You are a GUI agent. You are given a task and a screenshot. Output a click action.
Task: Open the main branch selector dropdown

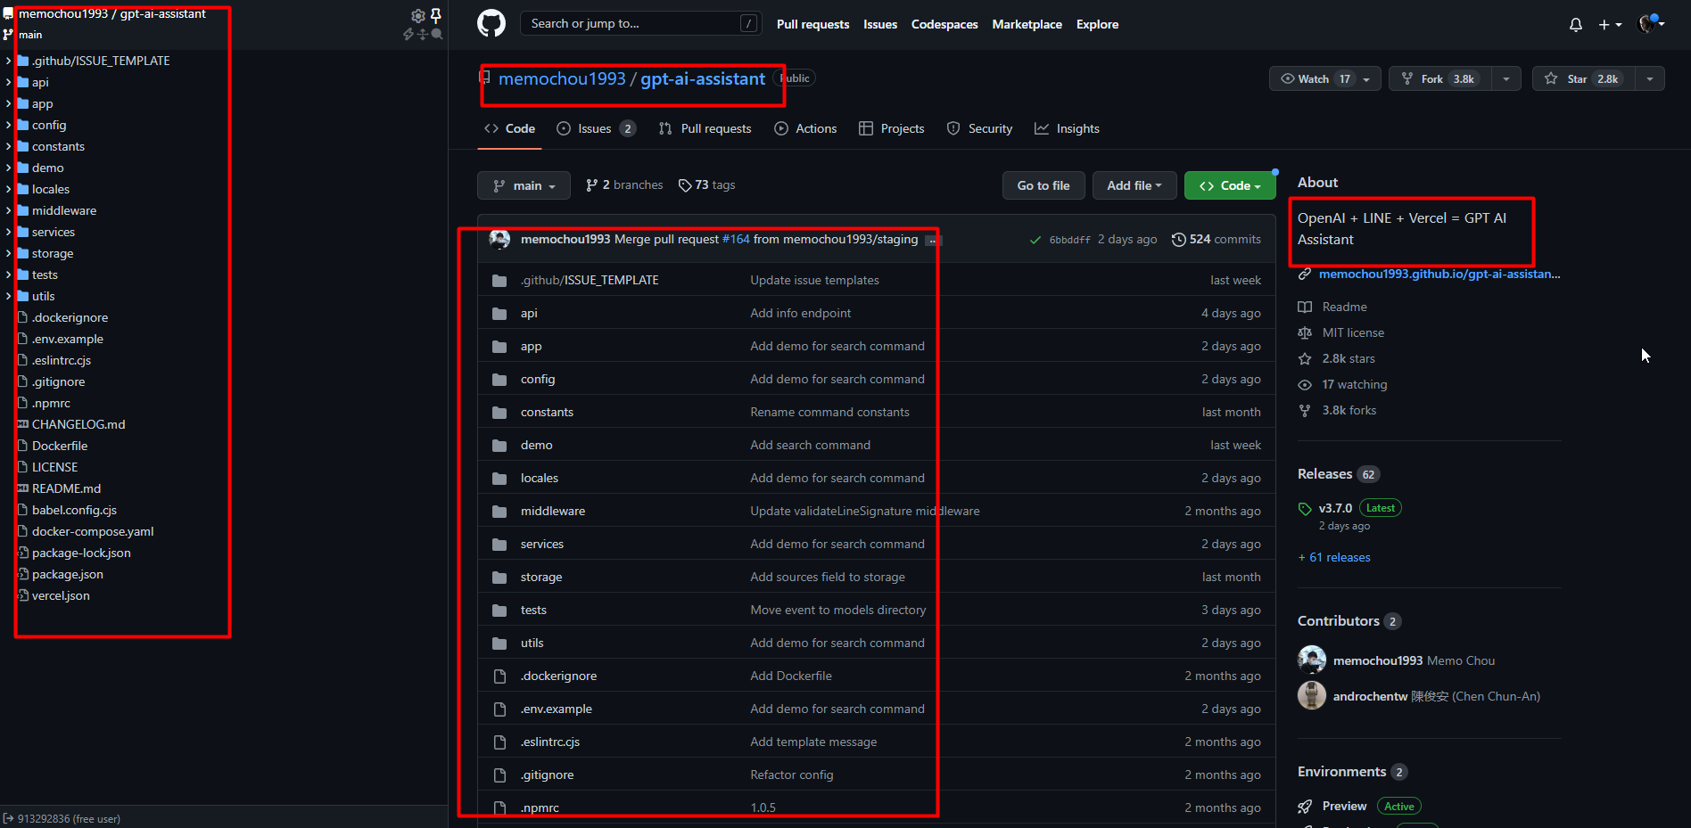(x=524, y=185)
